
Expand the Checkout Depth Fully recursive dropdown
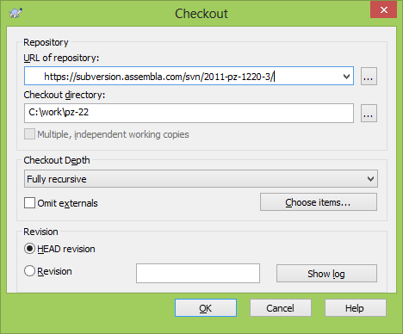point(201,179)
